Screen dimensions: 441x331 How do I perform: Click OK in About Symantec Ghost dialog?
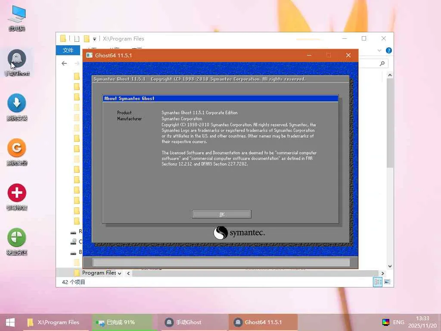click(x=222, y=214)
